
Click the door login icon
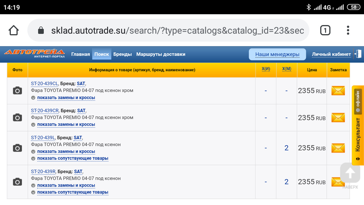pos(358,54)
